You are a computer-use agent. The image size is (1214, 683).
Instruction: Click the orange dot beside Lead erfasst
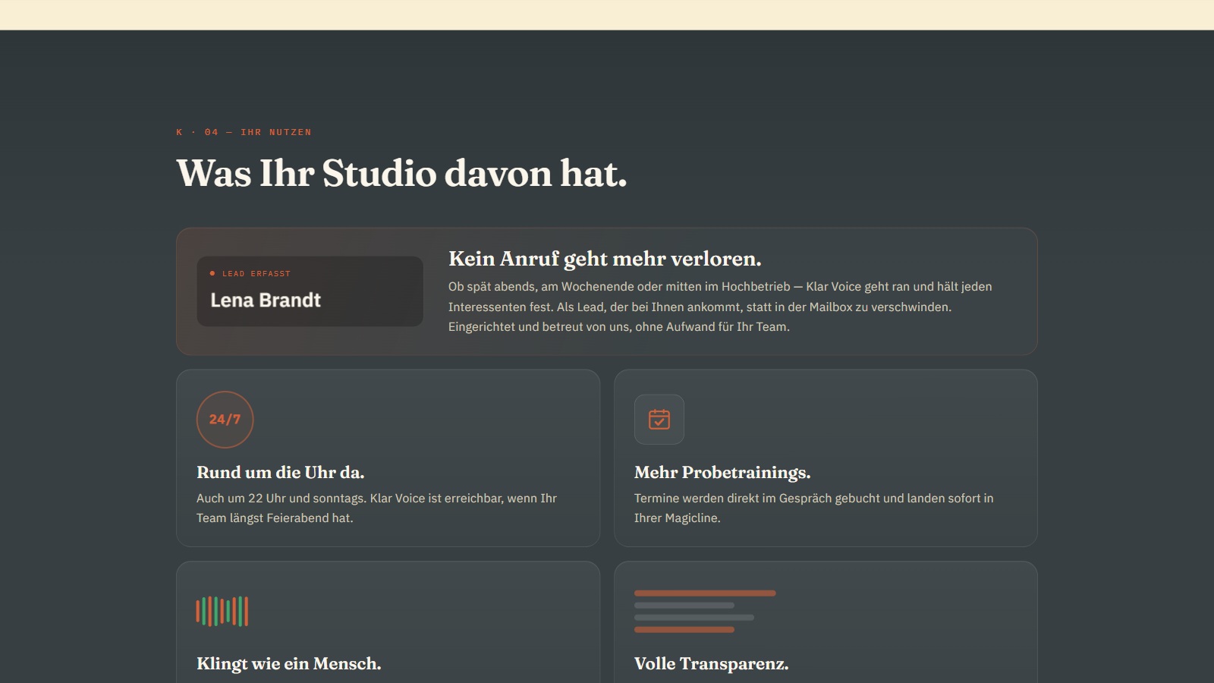pos(212,273)
